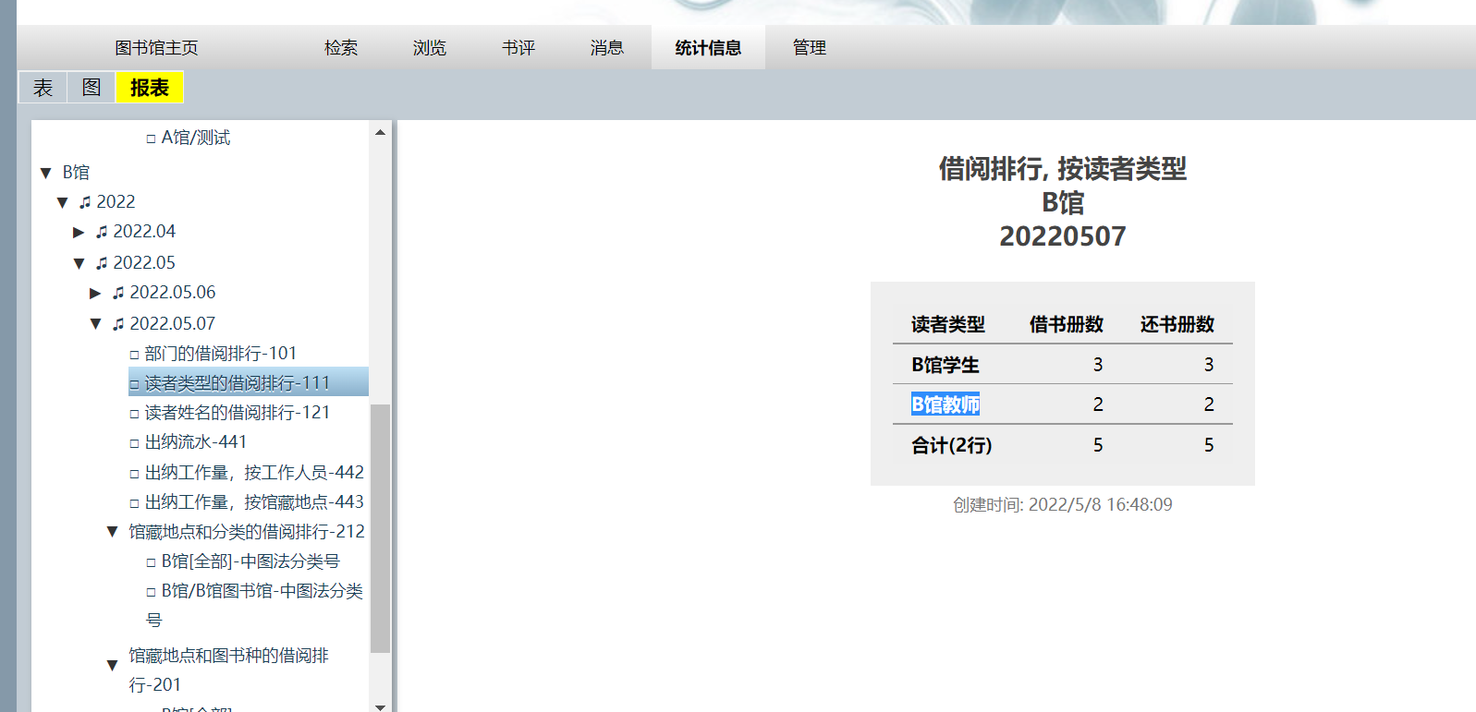Click the 借书册数 value for B馆学生

click(1098, 365)
